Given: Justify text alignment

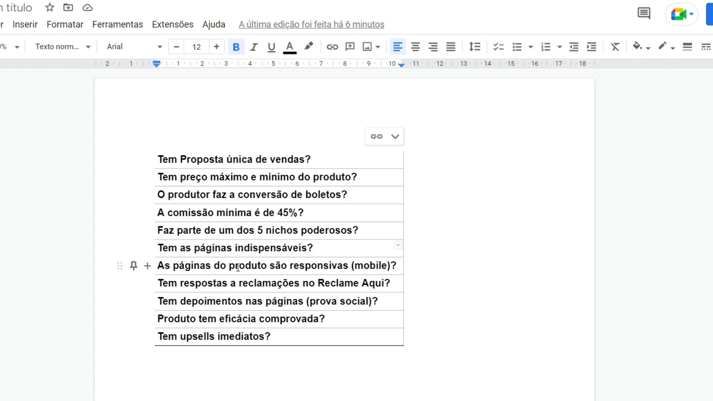Looking at the screenshot, I should pos(451,47).
